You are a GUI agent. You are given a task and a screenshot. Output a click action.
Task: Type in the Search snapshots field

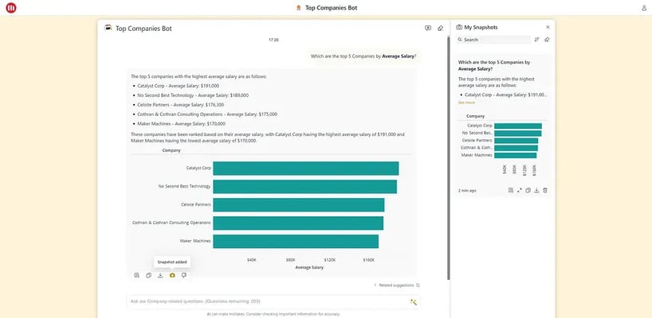(496, 39)
